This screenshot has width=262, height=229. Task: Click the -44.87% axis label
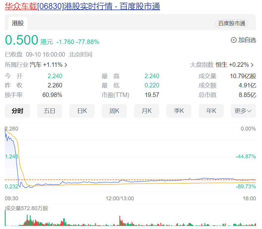click(246, 157)
